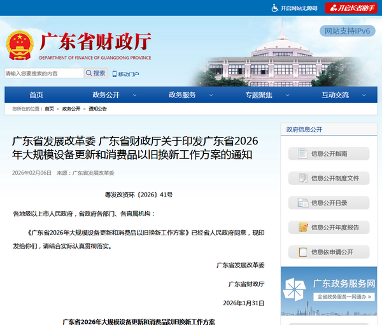
Task: Click the 搜索 search button
Action: pos(95,73)
